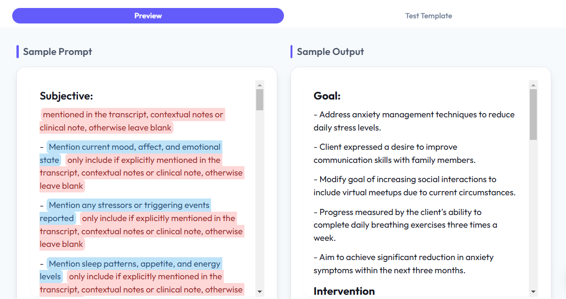Click the 'Goal:' heading in Sample Output
Viewport: 566px width, 299px height.
pos(327,96)
